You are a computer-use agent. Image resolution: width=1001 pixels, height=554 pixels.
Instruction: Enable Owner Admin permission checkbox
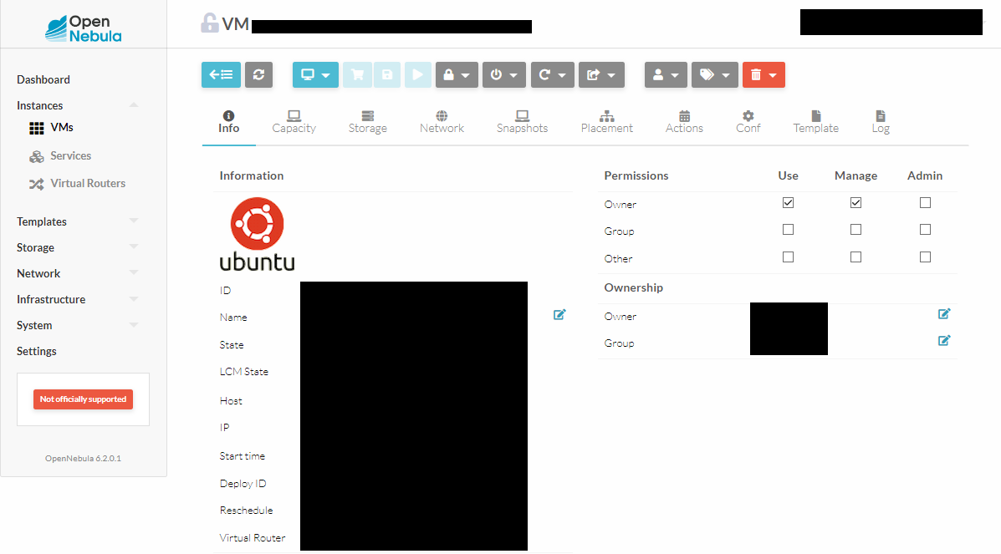point(925,203)
